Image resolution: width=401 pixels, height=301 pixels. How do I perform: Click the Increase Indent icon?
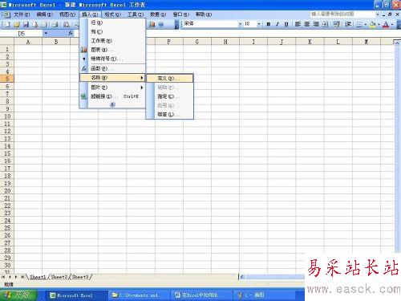click(x=348, y=24)
